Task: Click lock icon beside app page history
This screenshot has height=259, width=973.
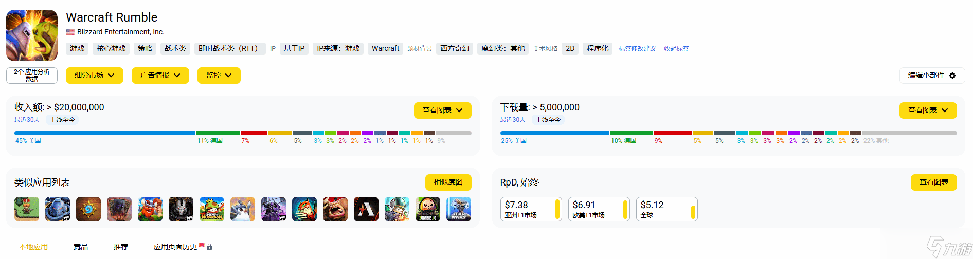Action: [x=209, y=247]
